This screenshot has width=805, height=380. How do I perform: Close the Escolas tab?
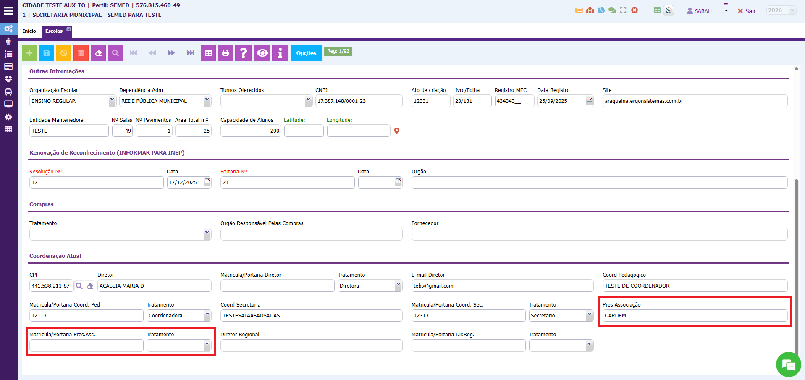69,29
